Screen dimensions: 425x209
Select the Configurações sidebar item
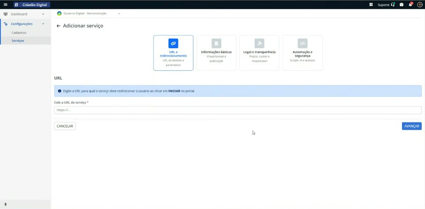click(26, 24)
